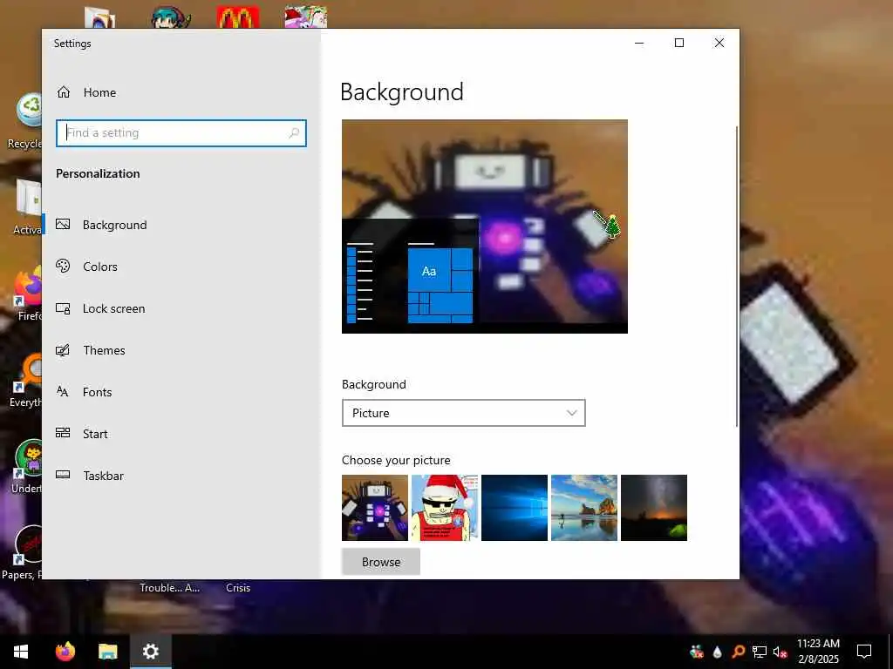Open the Action Center notification icon
This screenshot has width=893, height=669.
click(x=864, y=652)
